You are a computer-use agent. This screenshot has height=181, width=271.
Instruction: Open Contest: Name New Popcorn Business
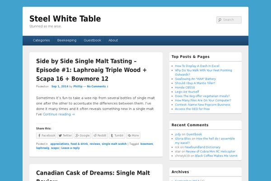(202, 105)
